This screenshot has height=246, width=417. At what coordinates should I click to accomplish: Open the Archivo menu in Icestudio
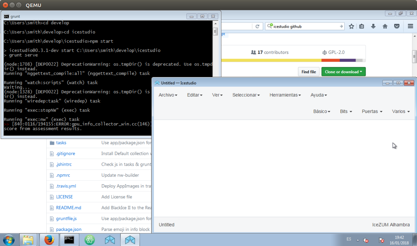(x=168, y=95)
